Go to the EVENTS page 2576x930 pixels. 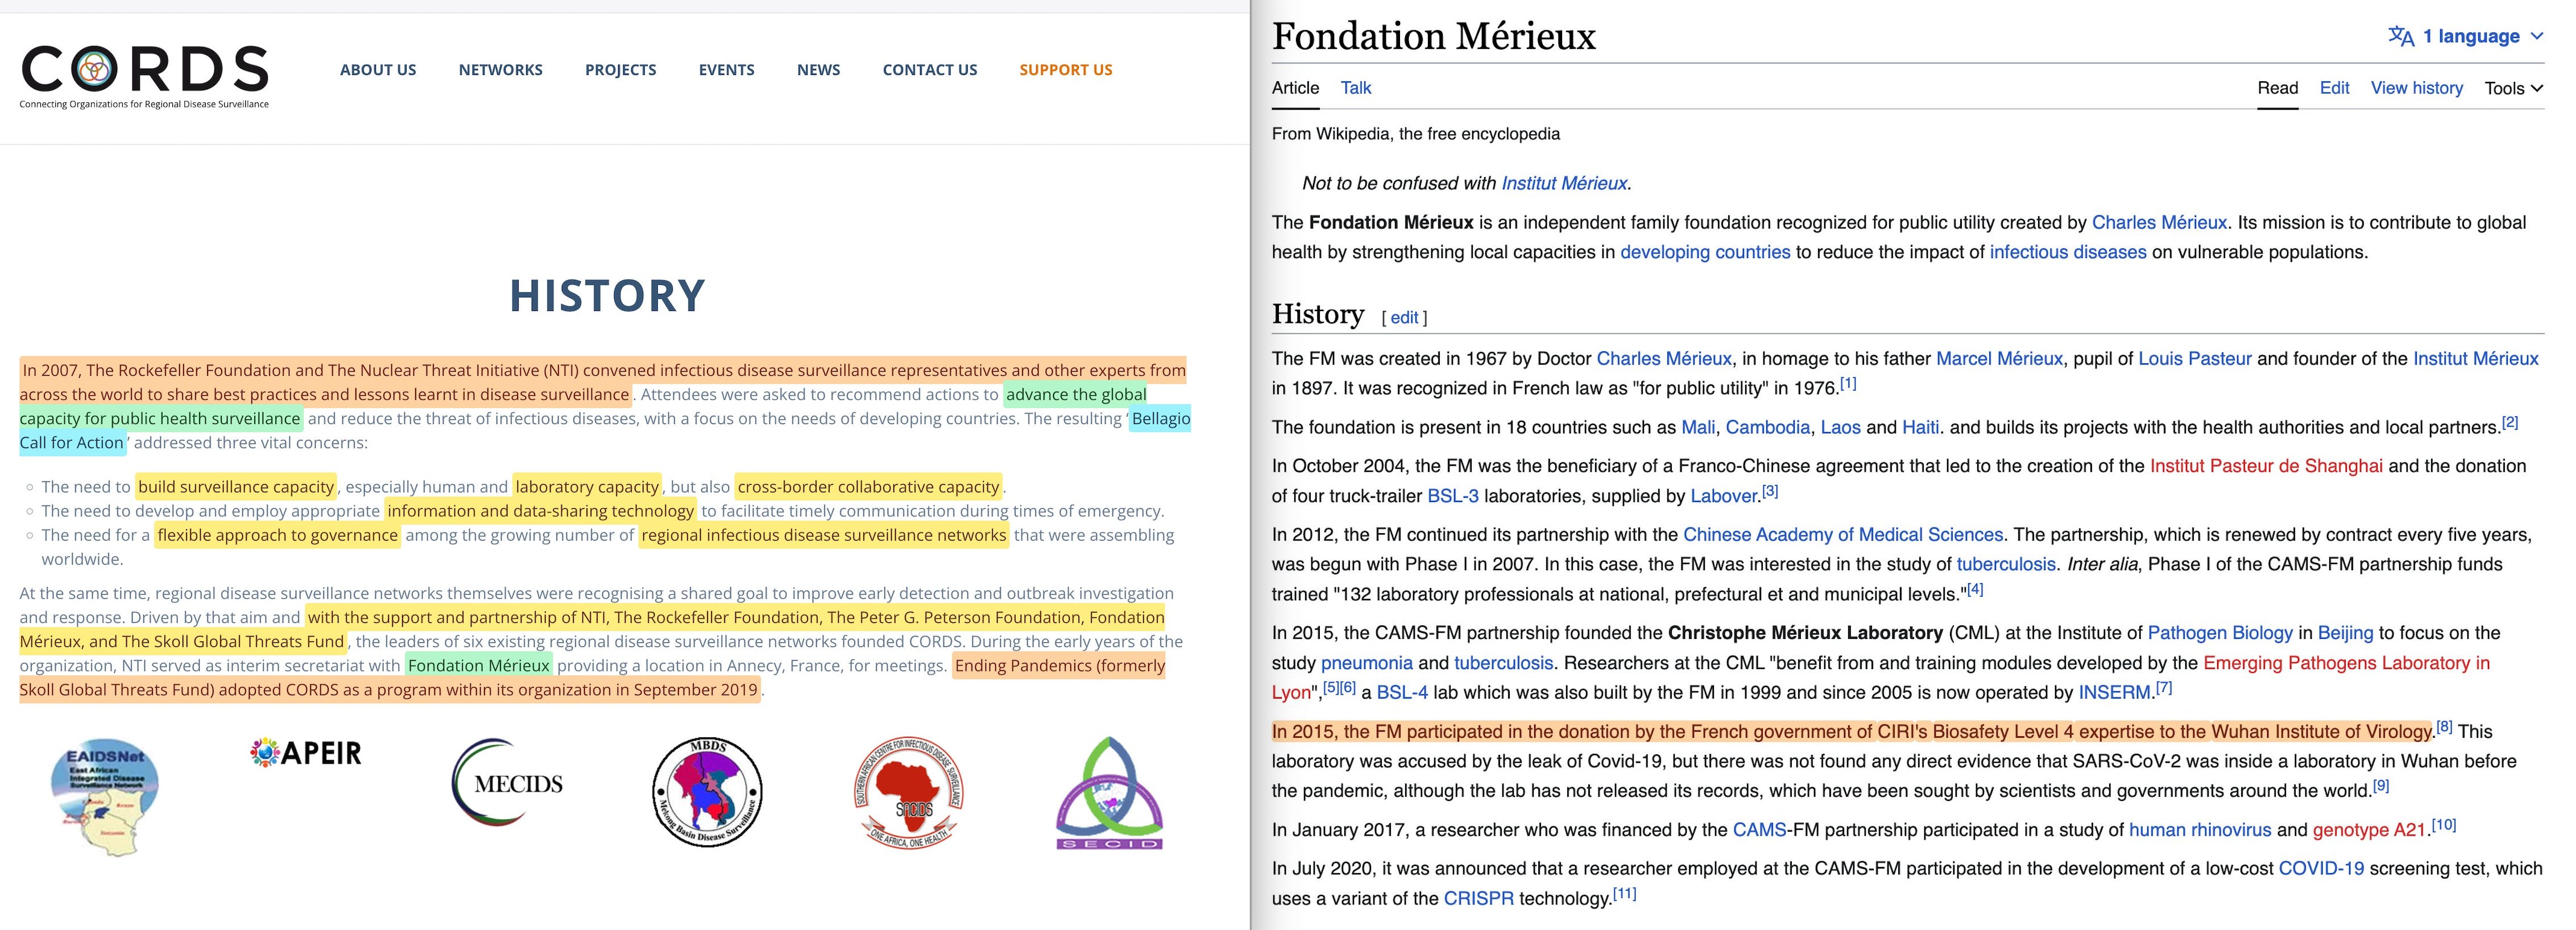727,70
